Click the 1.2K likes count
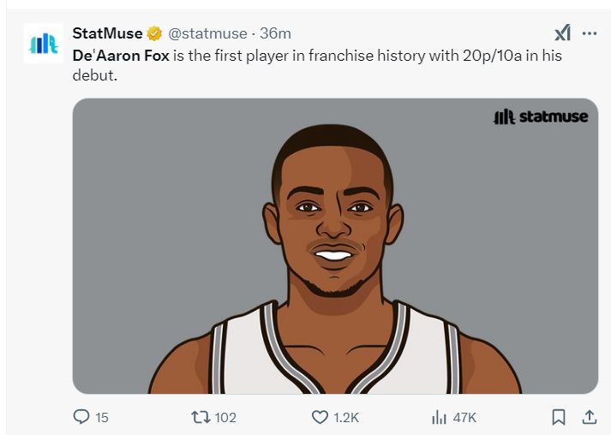This screenshot has width=611, height=435. click(346, 417)
